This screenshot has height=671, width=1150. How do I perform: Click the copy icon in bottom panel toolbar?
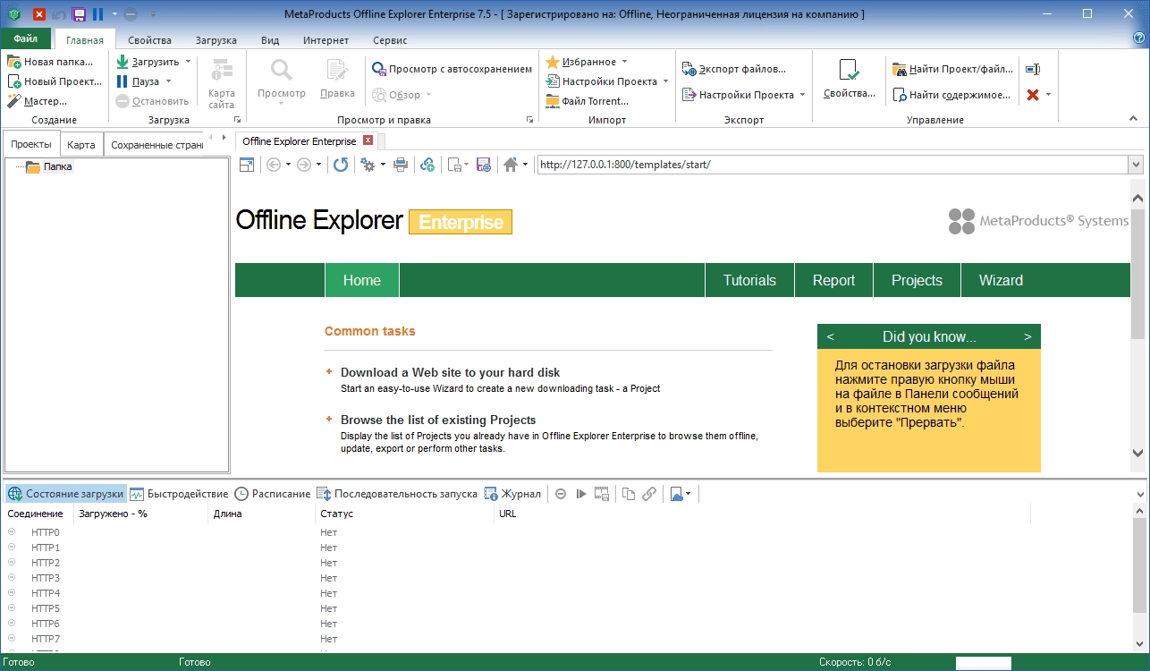point(629,494)
